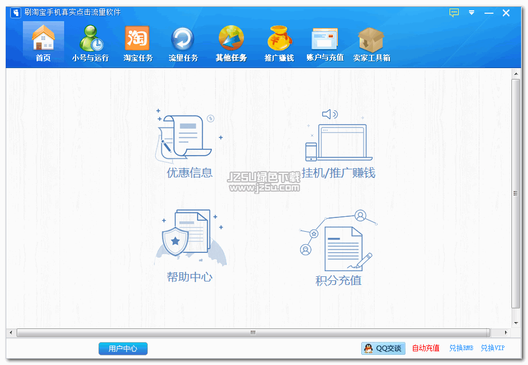Image resolution: width=528 pixels, height=365 pixels.
Task: Click the app logo icon in title bar
Action: point(15,13)
